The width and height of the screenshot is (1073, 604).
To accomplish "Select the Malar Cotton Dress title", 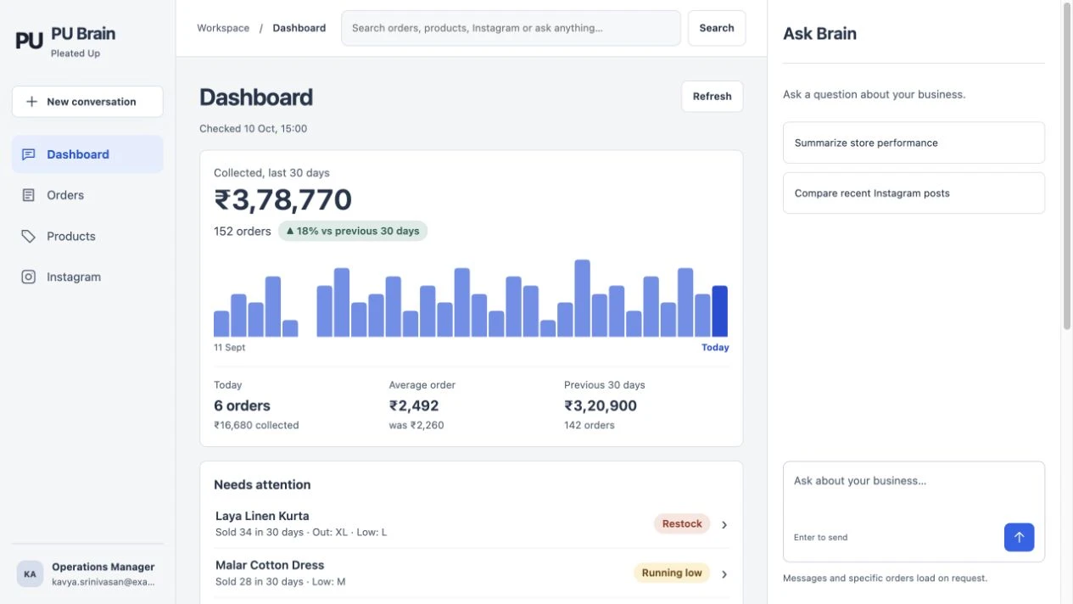I will (x=270, y=565).
